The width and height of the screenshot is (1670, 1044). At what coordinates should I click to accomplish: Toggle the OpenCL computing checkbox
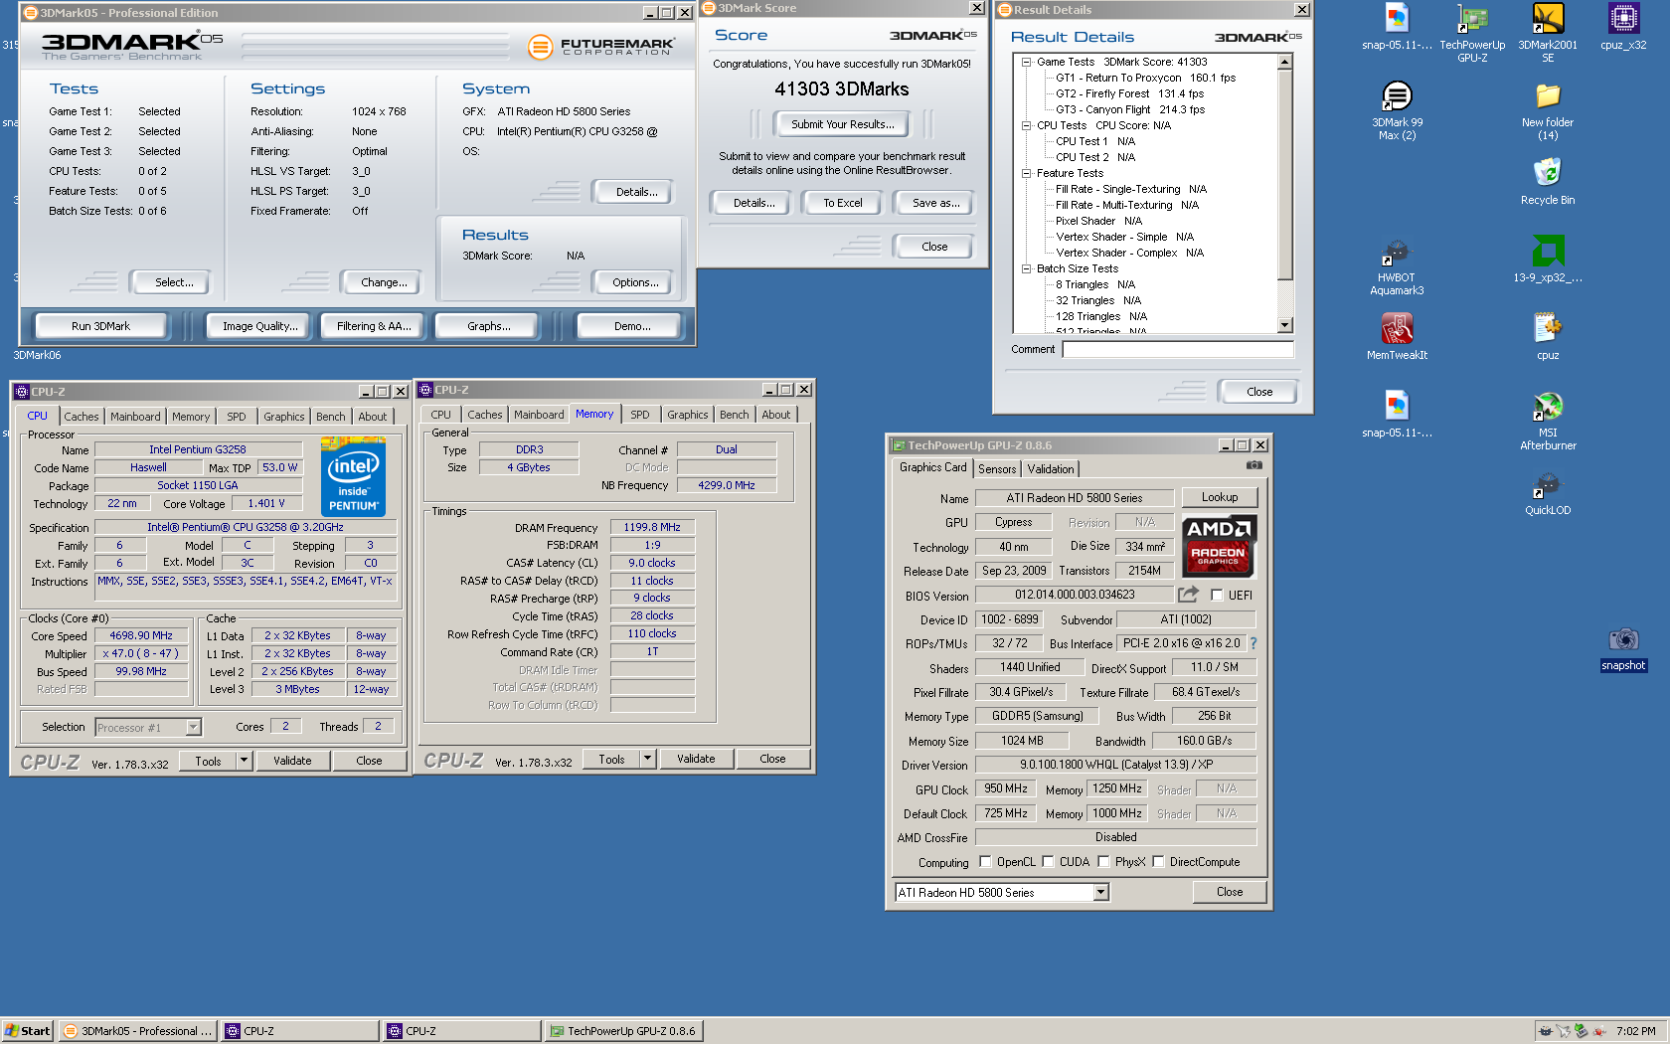coord(985,862)
